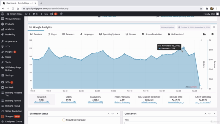Switch to the Pages tab

coord(52,34)
